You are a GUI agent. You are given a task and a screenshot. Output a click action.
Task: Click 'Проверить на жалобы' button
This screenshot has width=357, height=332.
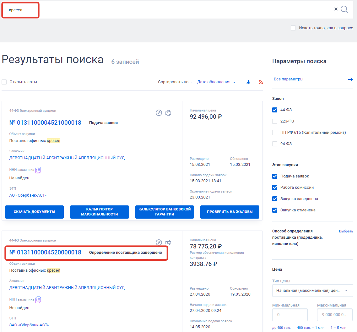(x=230, y=212)
